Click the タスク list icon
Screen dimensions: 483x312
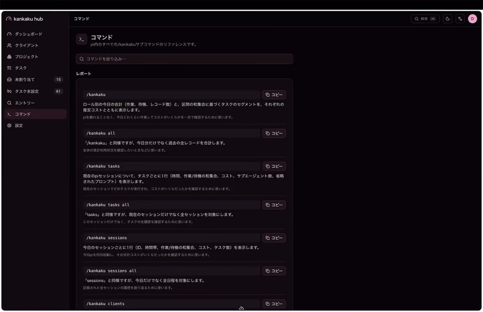(9, 68)
